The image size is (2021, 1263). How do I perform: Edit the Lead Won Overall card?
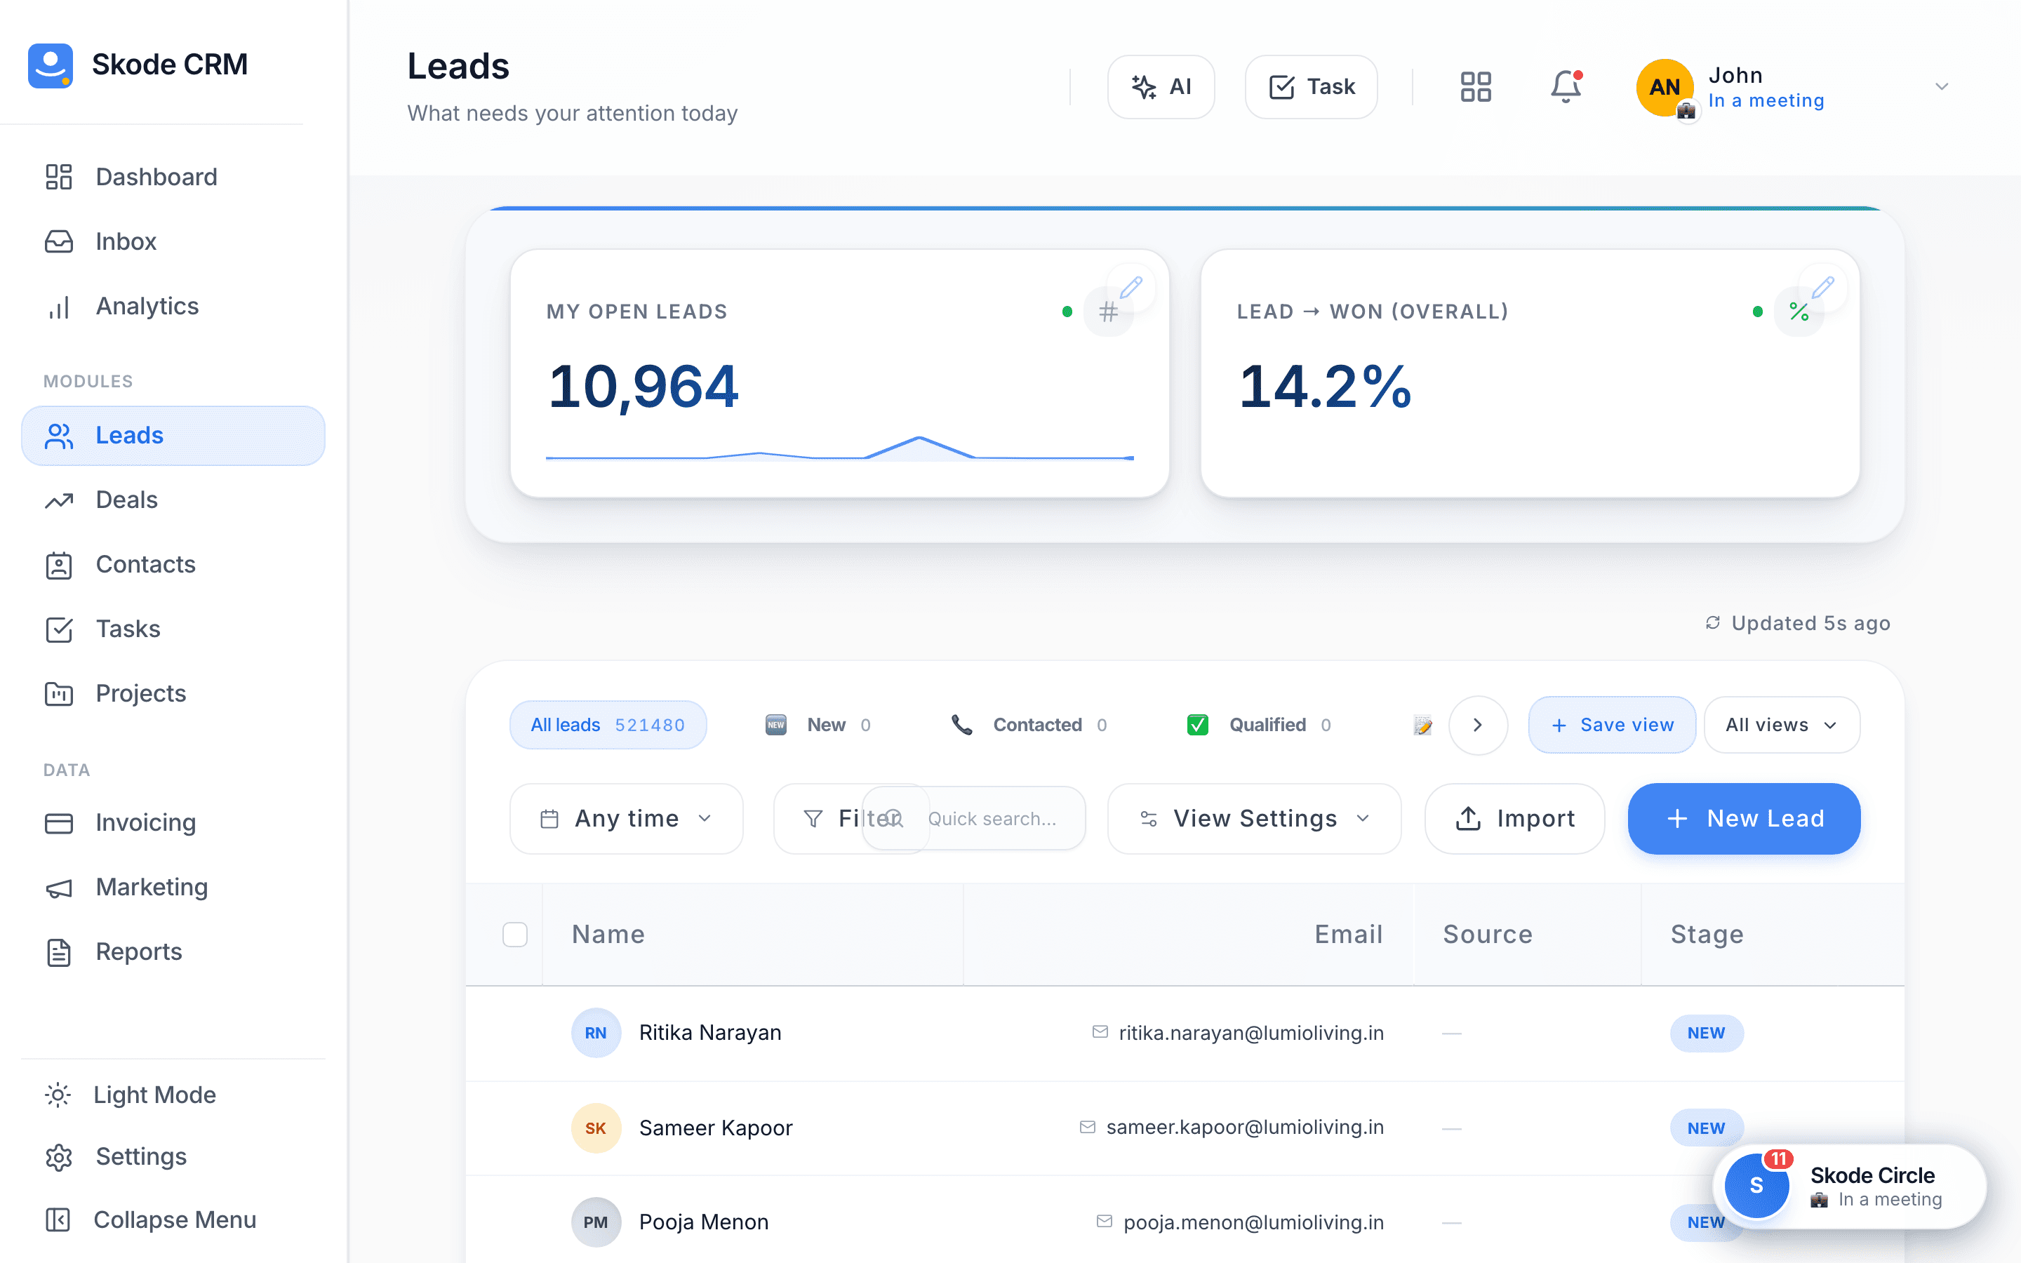coord(1822,288)
